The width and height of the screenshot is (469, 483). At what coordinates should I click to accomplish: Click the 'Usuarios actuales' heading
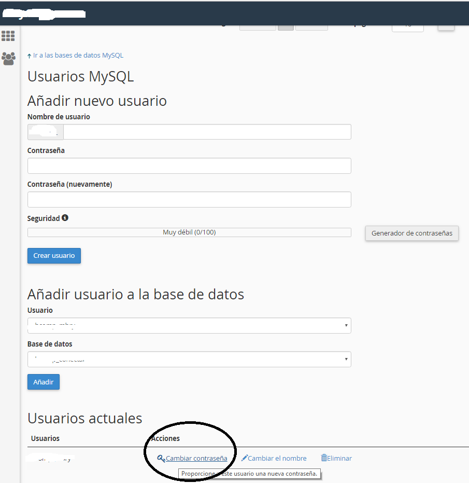click(84, 418)
